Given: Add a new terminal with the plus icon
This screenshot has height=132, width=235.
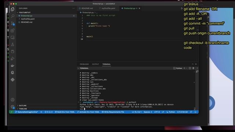Looking at the screenshot, I should pos(184,68).
